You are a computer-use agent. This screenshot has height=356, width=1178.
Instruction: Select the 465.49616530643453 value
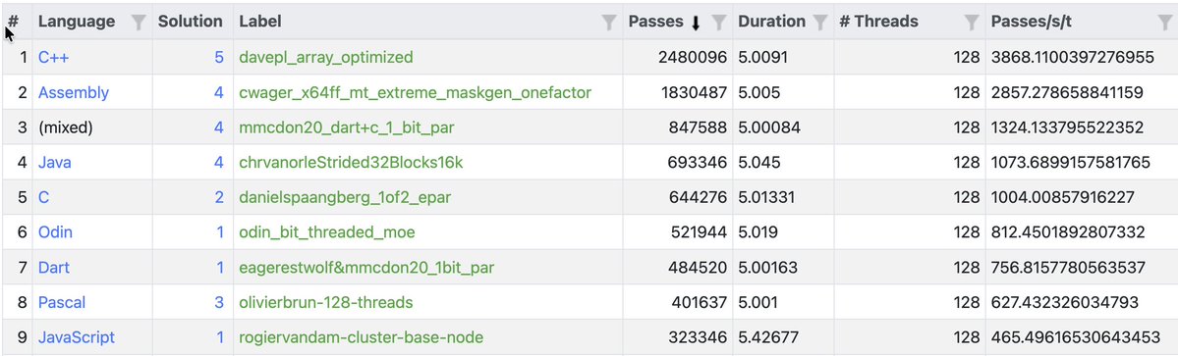[x=1076, y=337]
